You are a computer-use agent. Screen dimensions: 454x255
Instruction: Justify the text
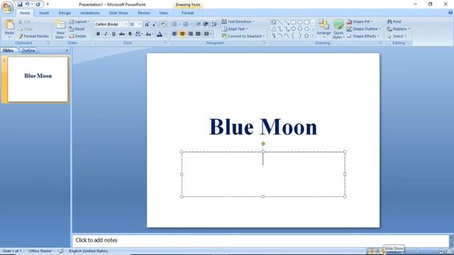coord(198,34)
